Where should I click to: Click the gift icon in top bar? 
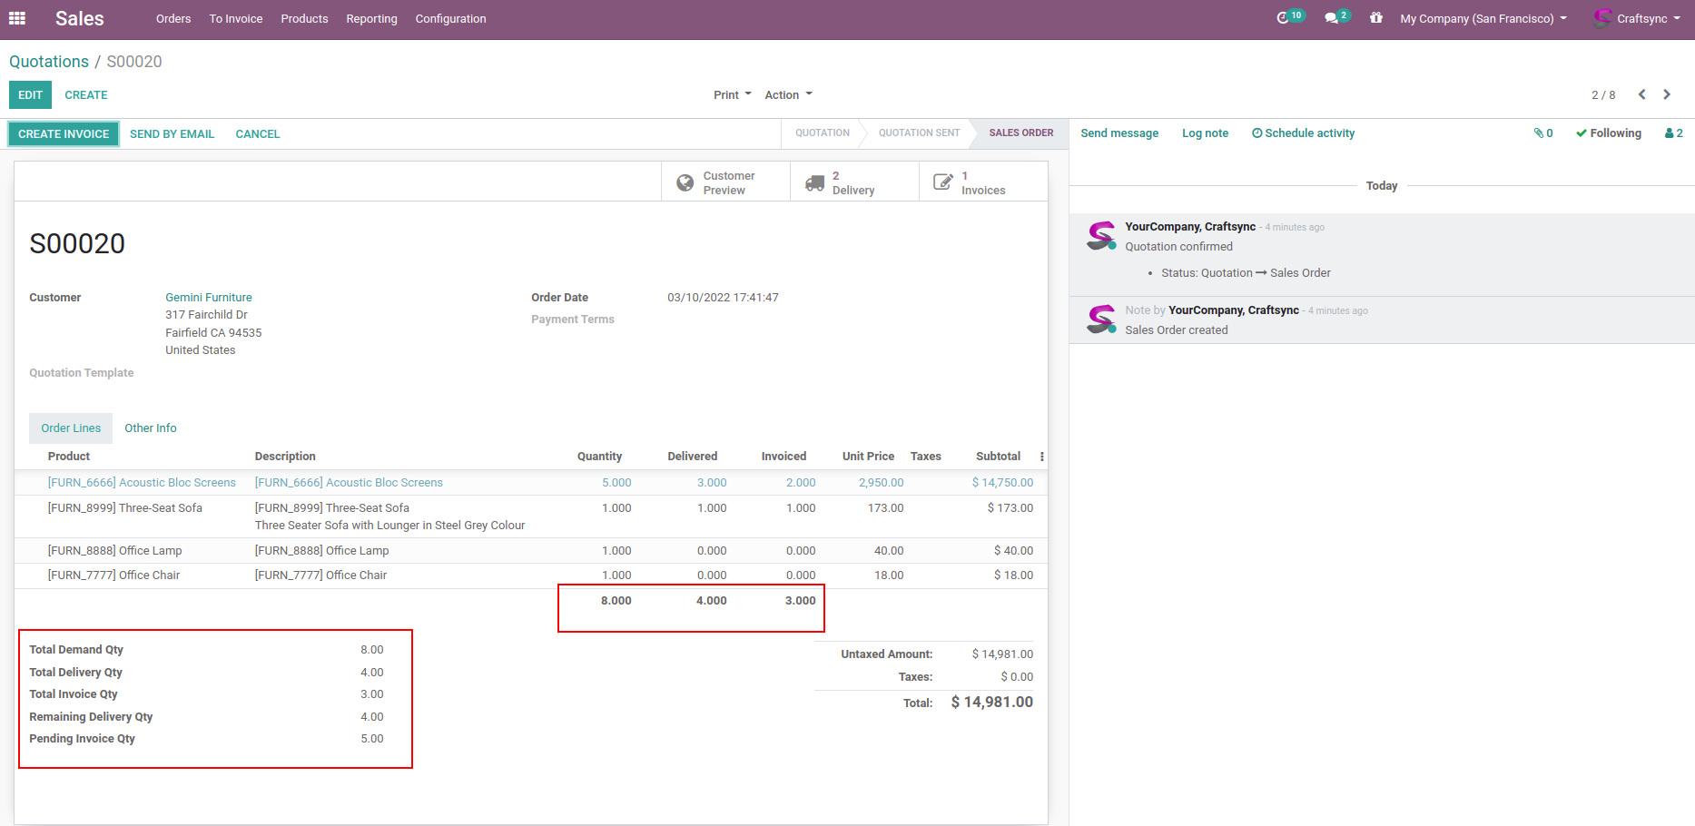(x=1376, y=18)
